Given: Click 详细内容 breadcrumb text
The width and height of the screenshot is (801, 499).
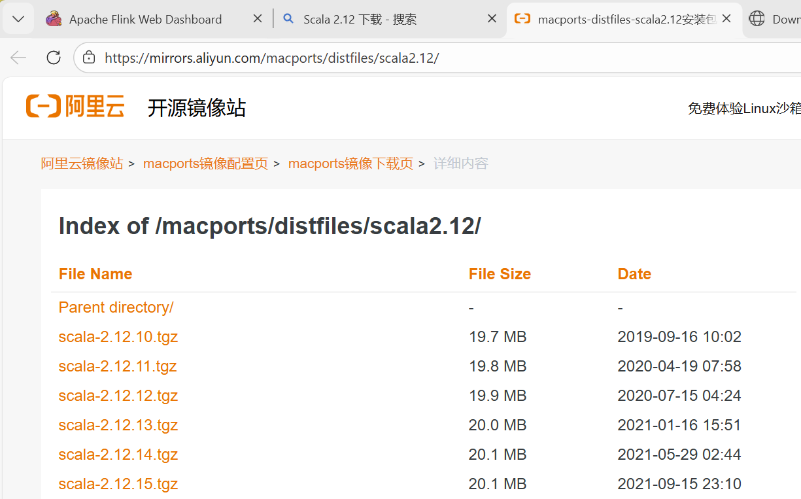Looking at the screenshot, I should point(461,163).
